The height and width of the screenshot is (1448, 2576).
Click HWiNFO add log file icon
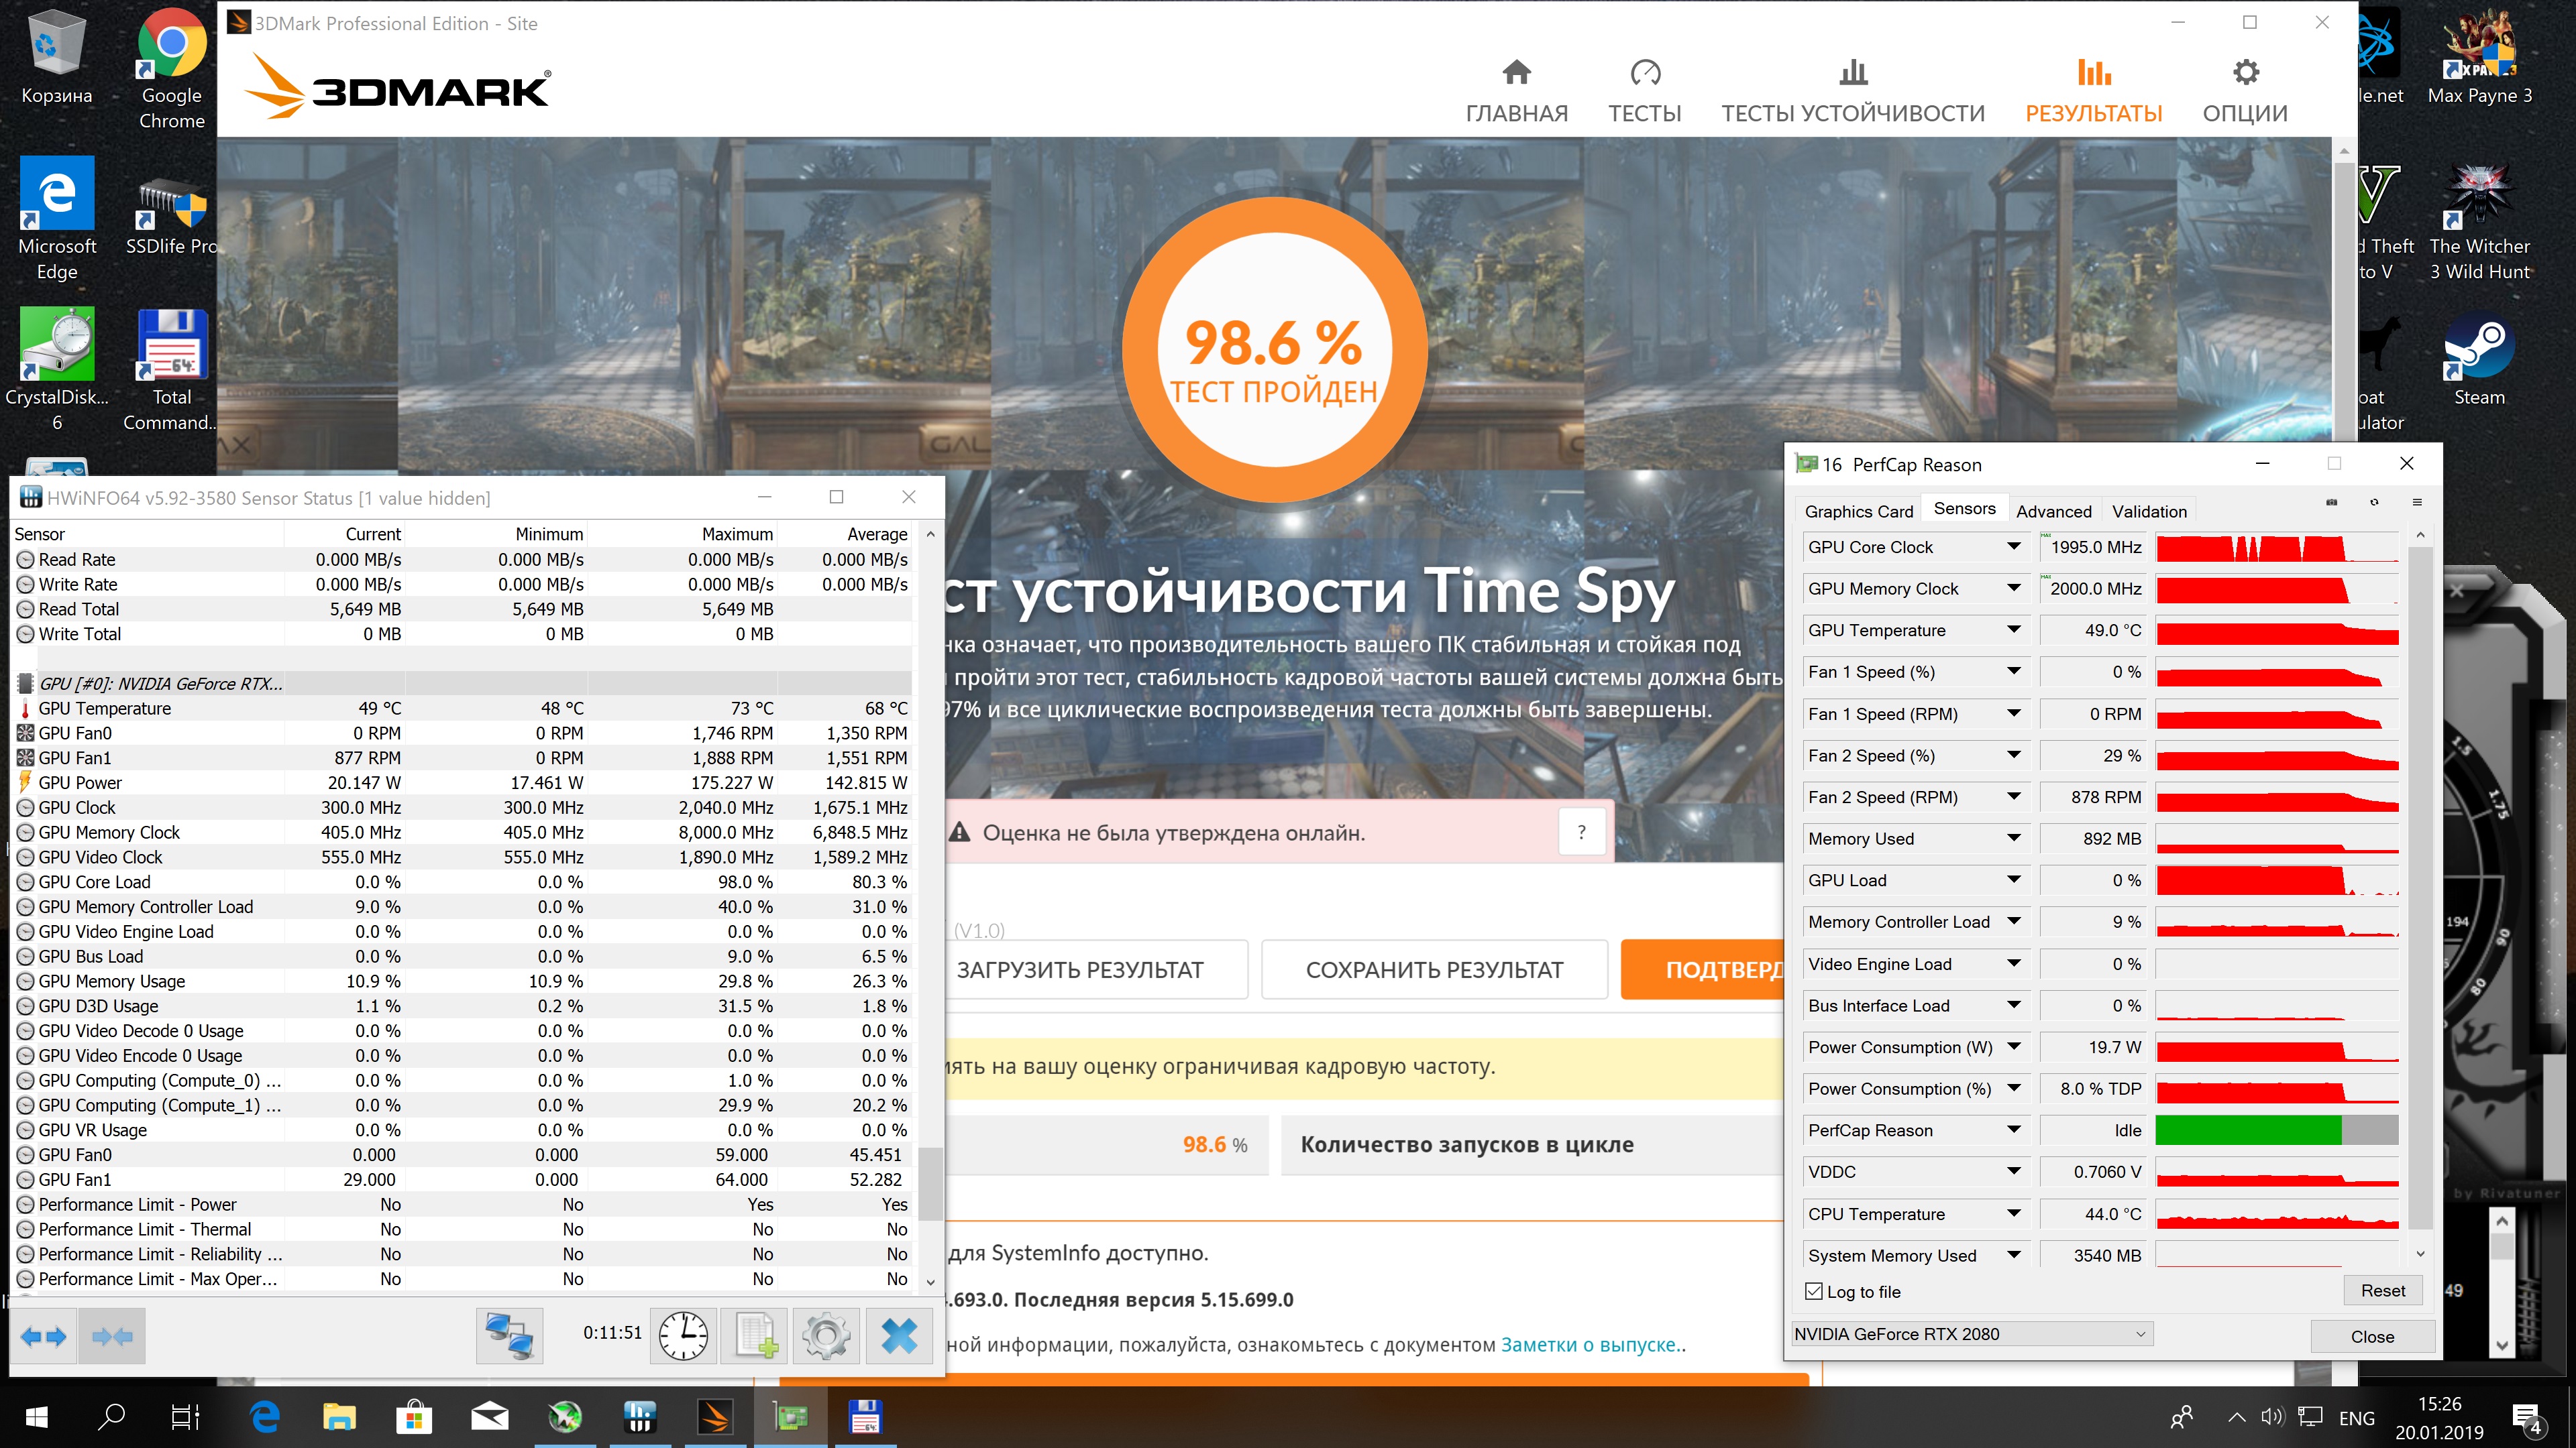755,1335
